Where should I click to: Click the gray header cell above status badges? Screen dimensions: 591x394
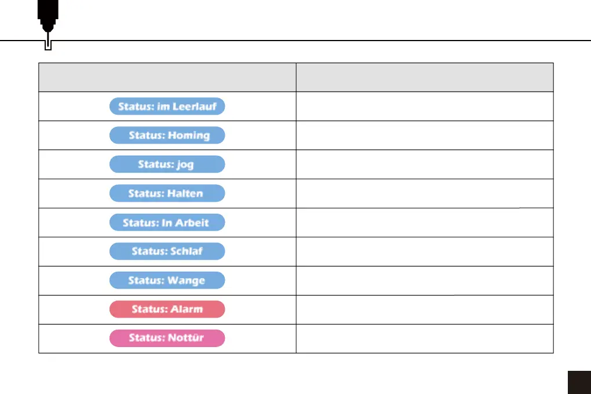[x=167, y=77]
